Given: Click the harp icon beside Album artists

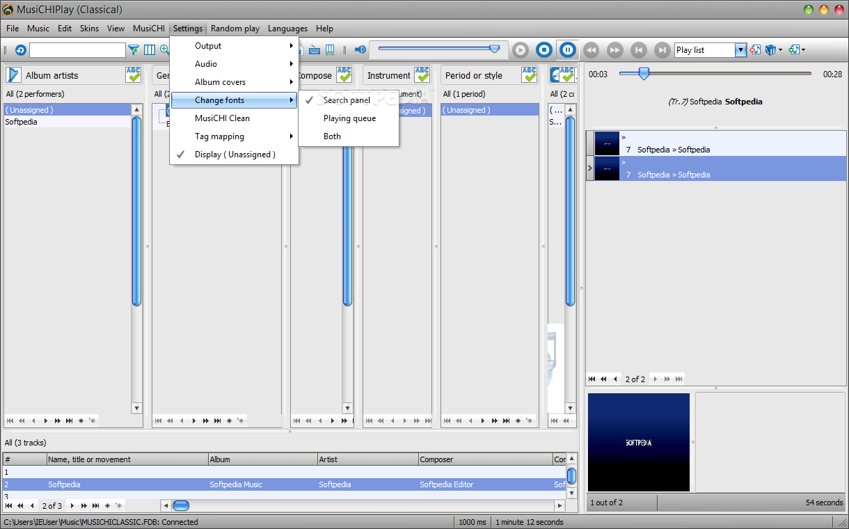Looking at the screenshot, I should coord(14,75).
